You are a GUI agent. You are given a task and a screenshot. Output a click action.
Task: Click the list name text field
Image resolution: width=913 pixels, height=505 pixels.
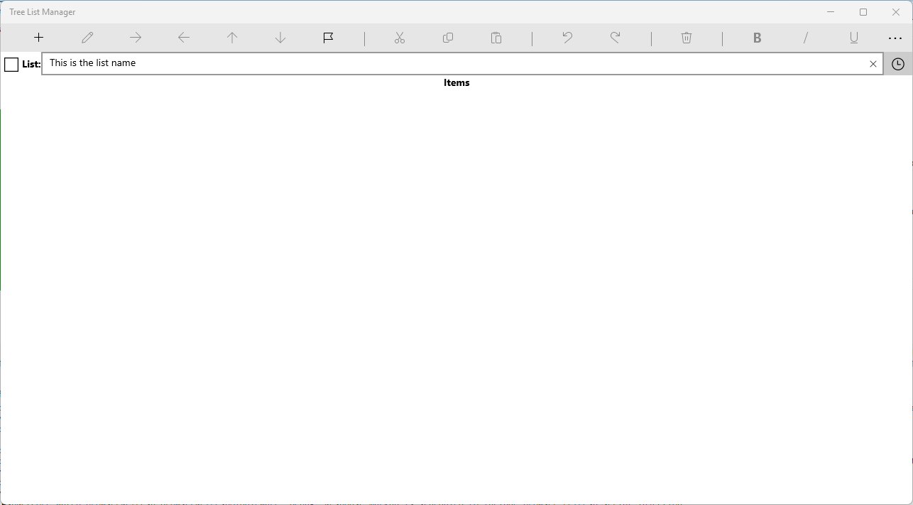point(454,63)
